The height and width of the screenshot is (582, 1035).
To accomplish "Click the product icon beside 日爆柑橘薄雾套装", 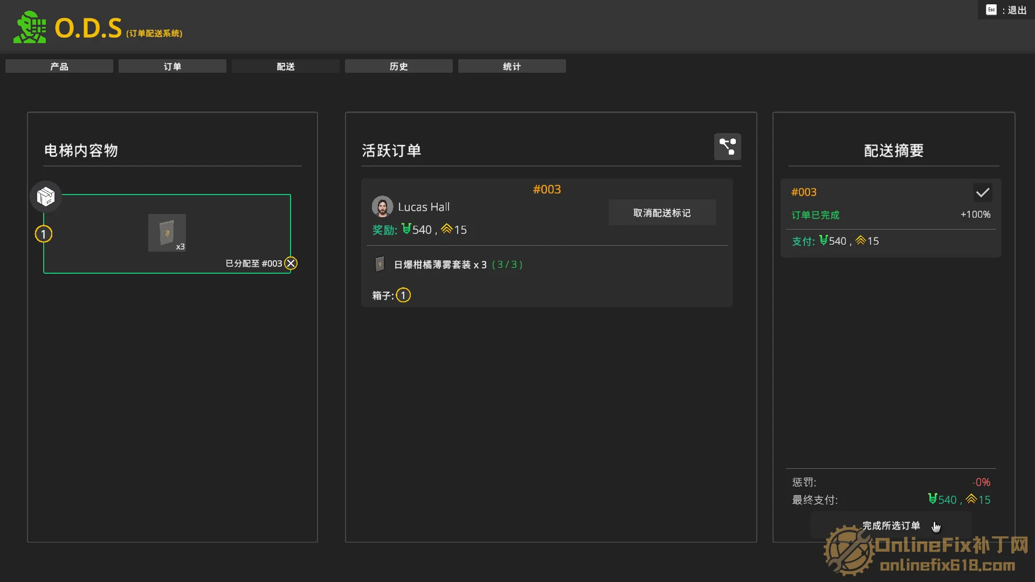I will 379,264.
